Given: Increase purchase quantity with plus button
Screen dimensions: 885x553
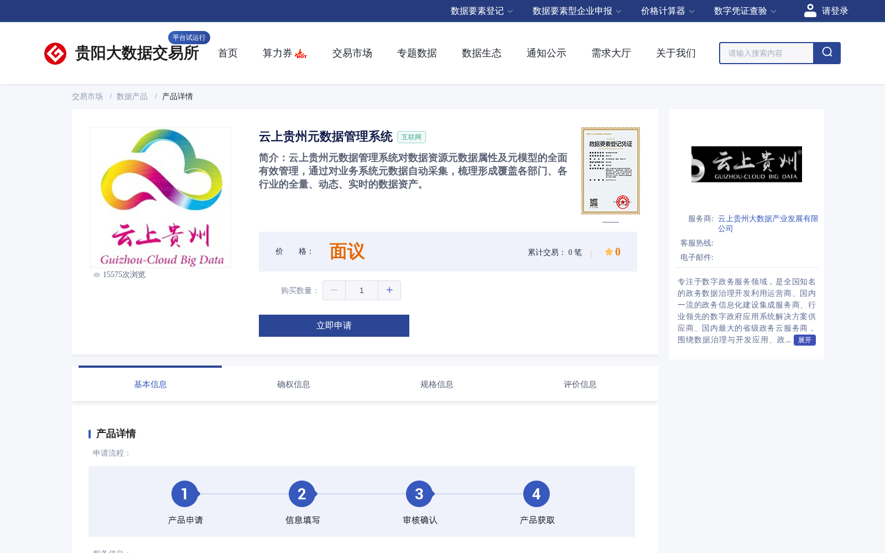Looking at the screenshot, I should [x=389, y=290].
